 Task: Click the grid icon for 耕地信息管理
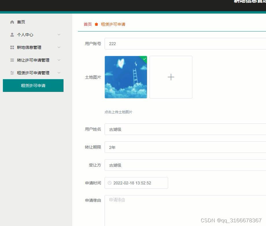(x=12, y=47)
